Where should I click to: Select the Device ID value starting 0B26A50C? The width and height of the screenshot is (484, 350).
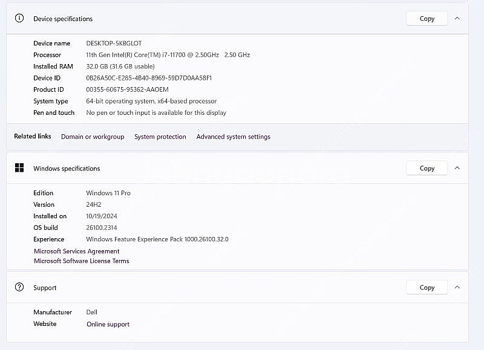click(x=149, y=78)
